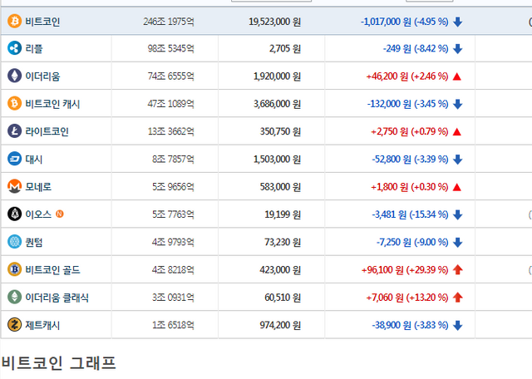Click the price 974,200 원
This screenshot has width=532, height=379.
pyautogui.click(x=280, y=325)
